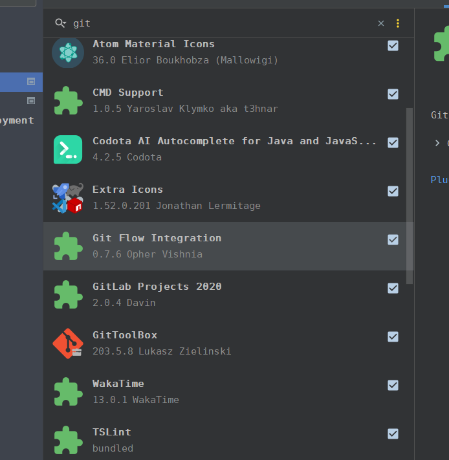Viewport: 449px width, 460px height.
Task: Click the CMD Support puzzle icon
Action: pos(68,101)
